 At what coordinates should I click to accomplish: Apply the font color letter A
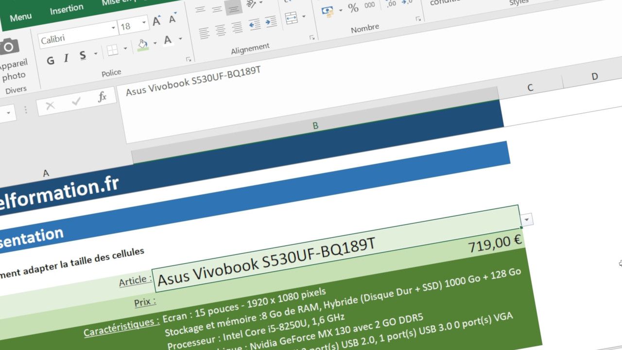pos(168,40)
